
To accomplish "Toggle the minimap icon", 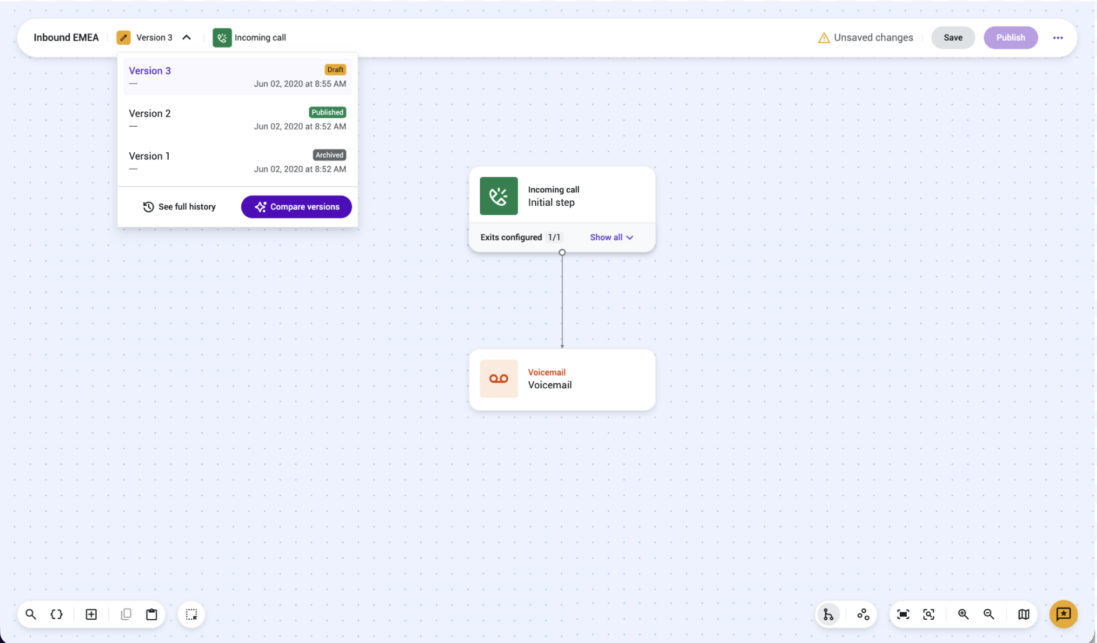I will click(x=1024, y=614).
